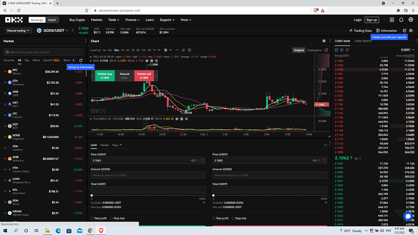Open the Market panel menu icon
The height and width of the screenshot is (235, 418).
[86, 41]
